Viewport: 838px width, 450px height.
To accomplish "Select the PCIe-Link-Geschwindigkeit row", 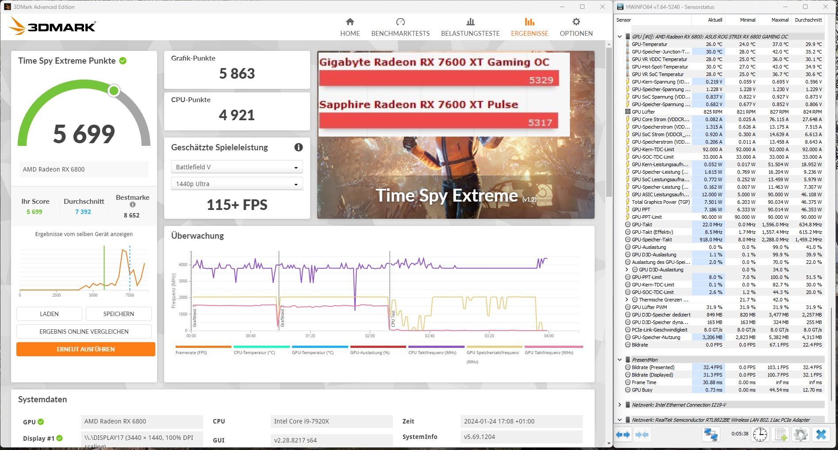I will (724, 330).
